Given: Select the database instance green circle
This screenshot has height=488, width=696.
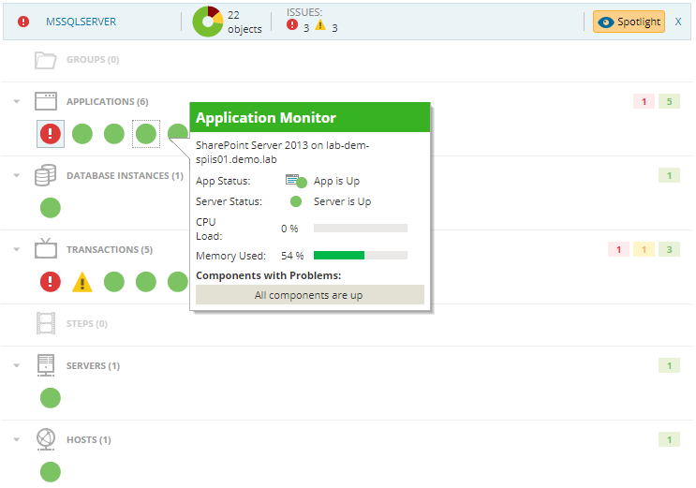Looking at the screenshot, I should (x=51, y=207).
